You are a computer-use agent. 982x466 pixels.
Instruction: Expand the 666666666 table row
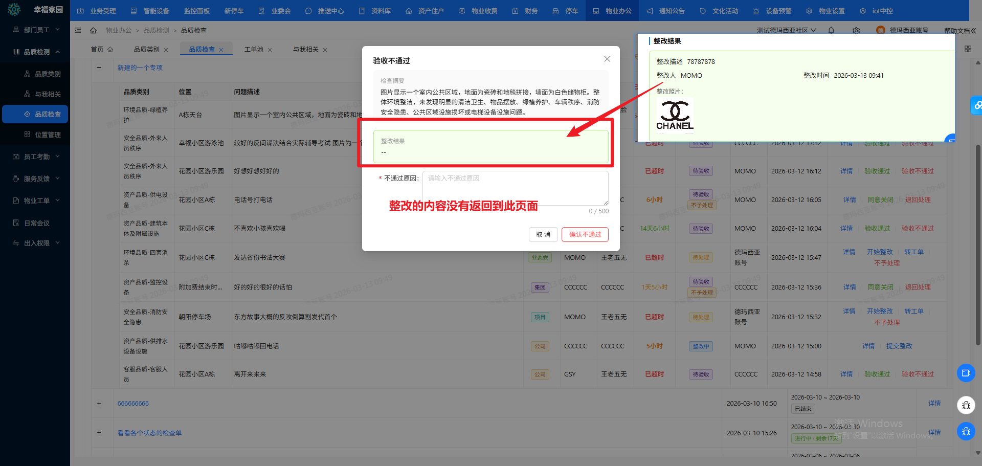(99, 404)
